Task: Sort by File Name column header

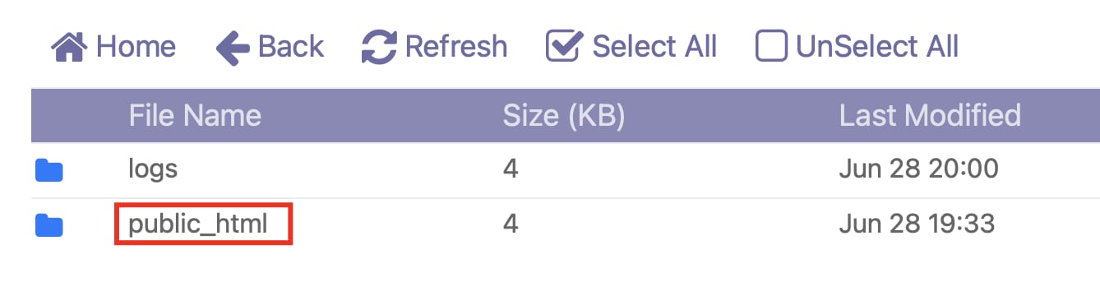Action: 195,116
